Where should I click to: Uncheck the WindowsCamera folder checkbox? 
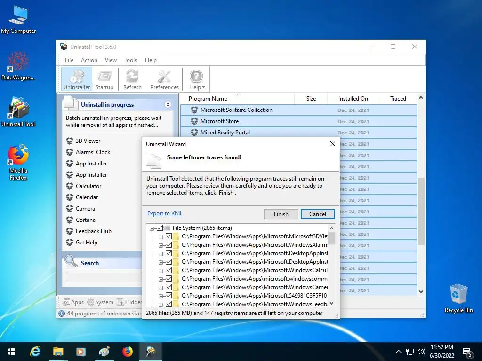point(169,287)
